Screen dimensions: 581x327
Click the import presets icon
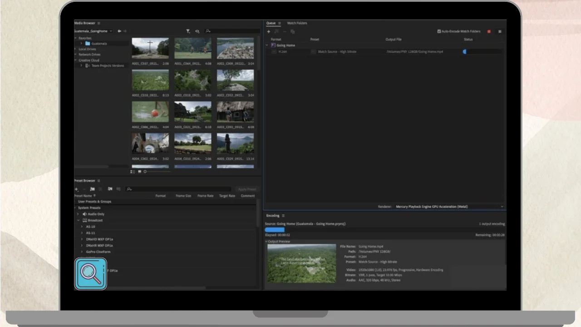point(110,189)
